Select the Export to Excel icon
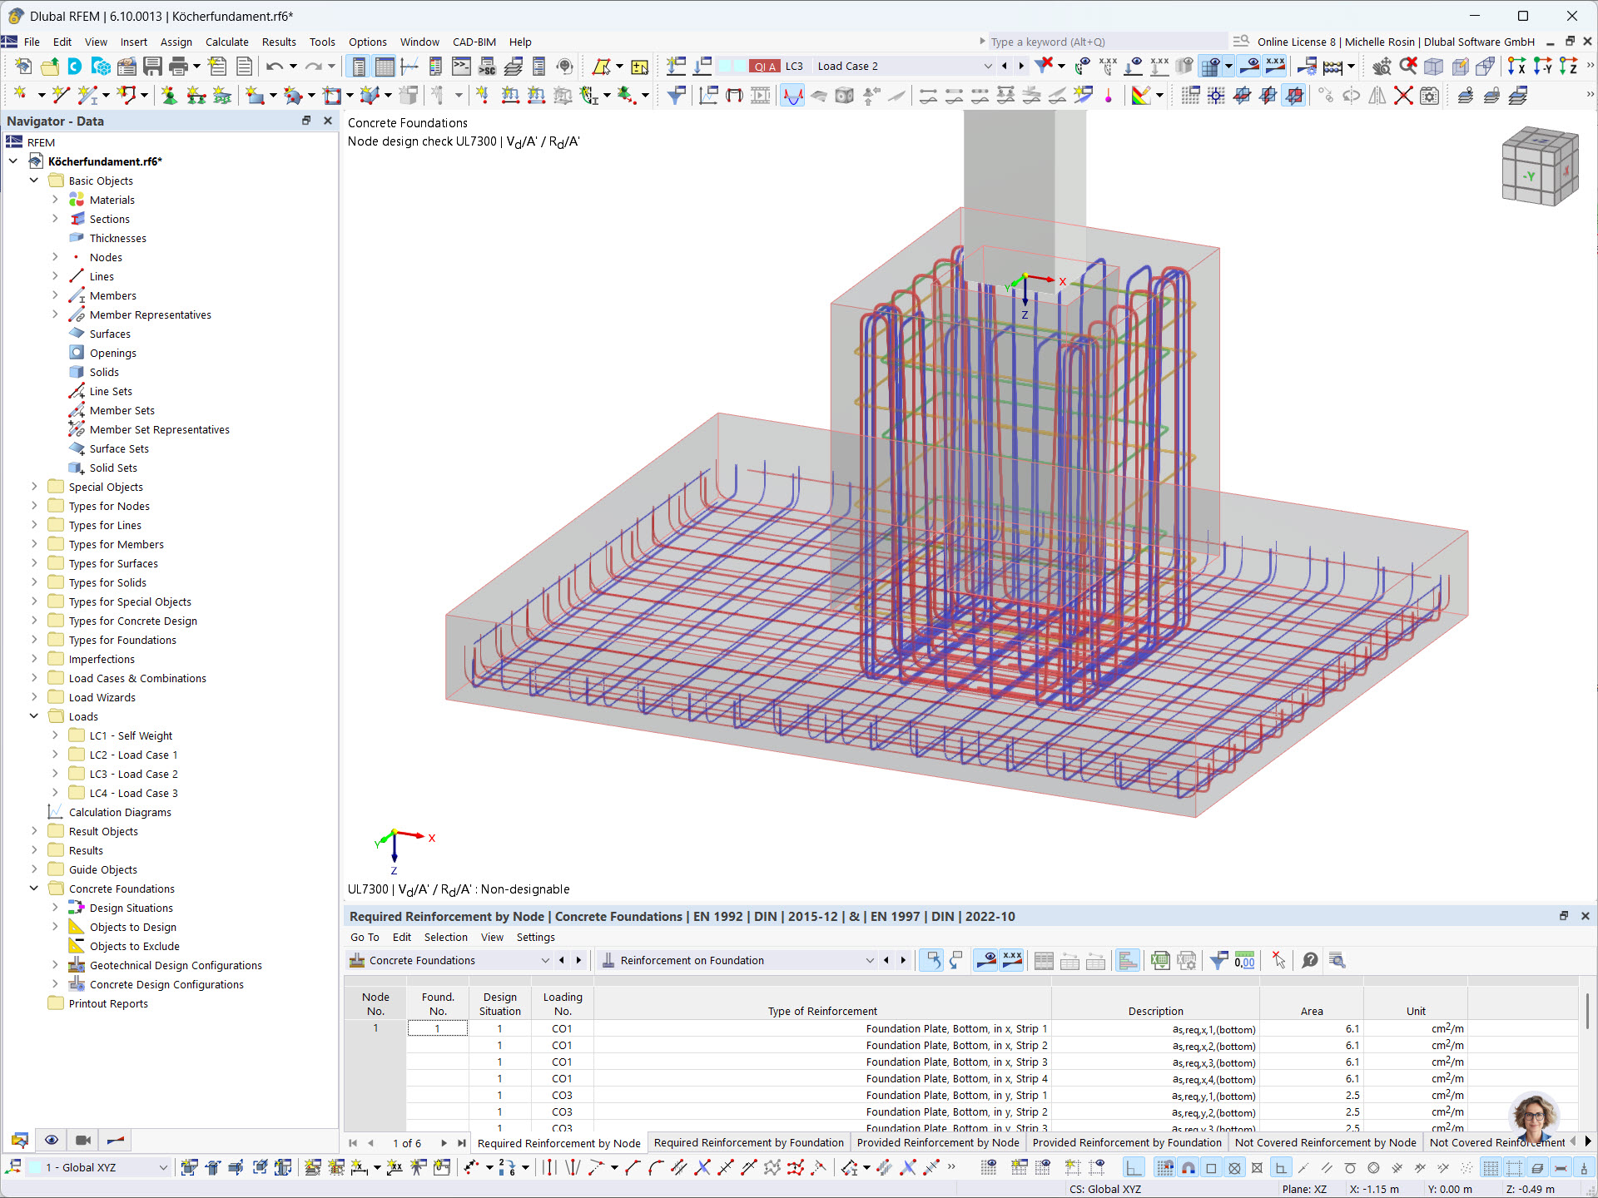This screenshot has height=1198, width=1598. pyautogui.click(x=1160, y=960)
